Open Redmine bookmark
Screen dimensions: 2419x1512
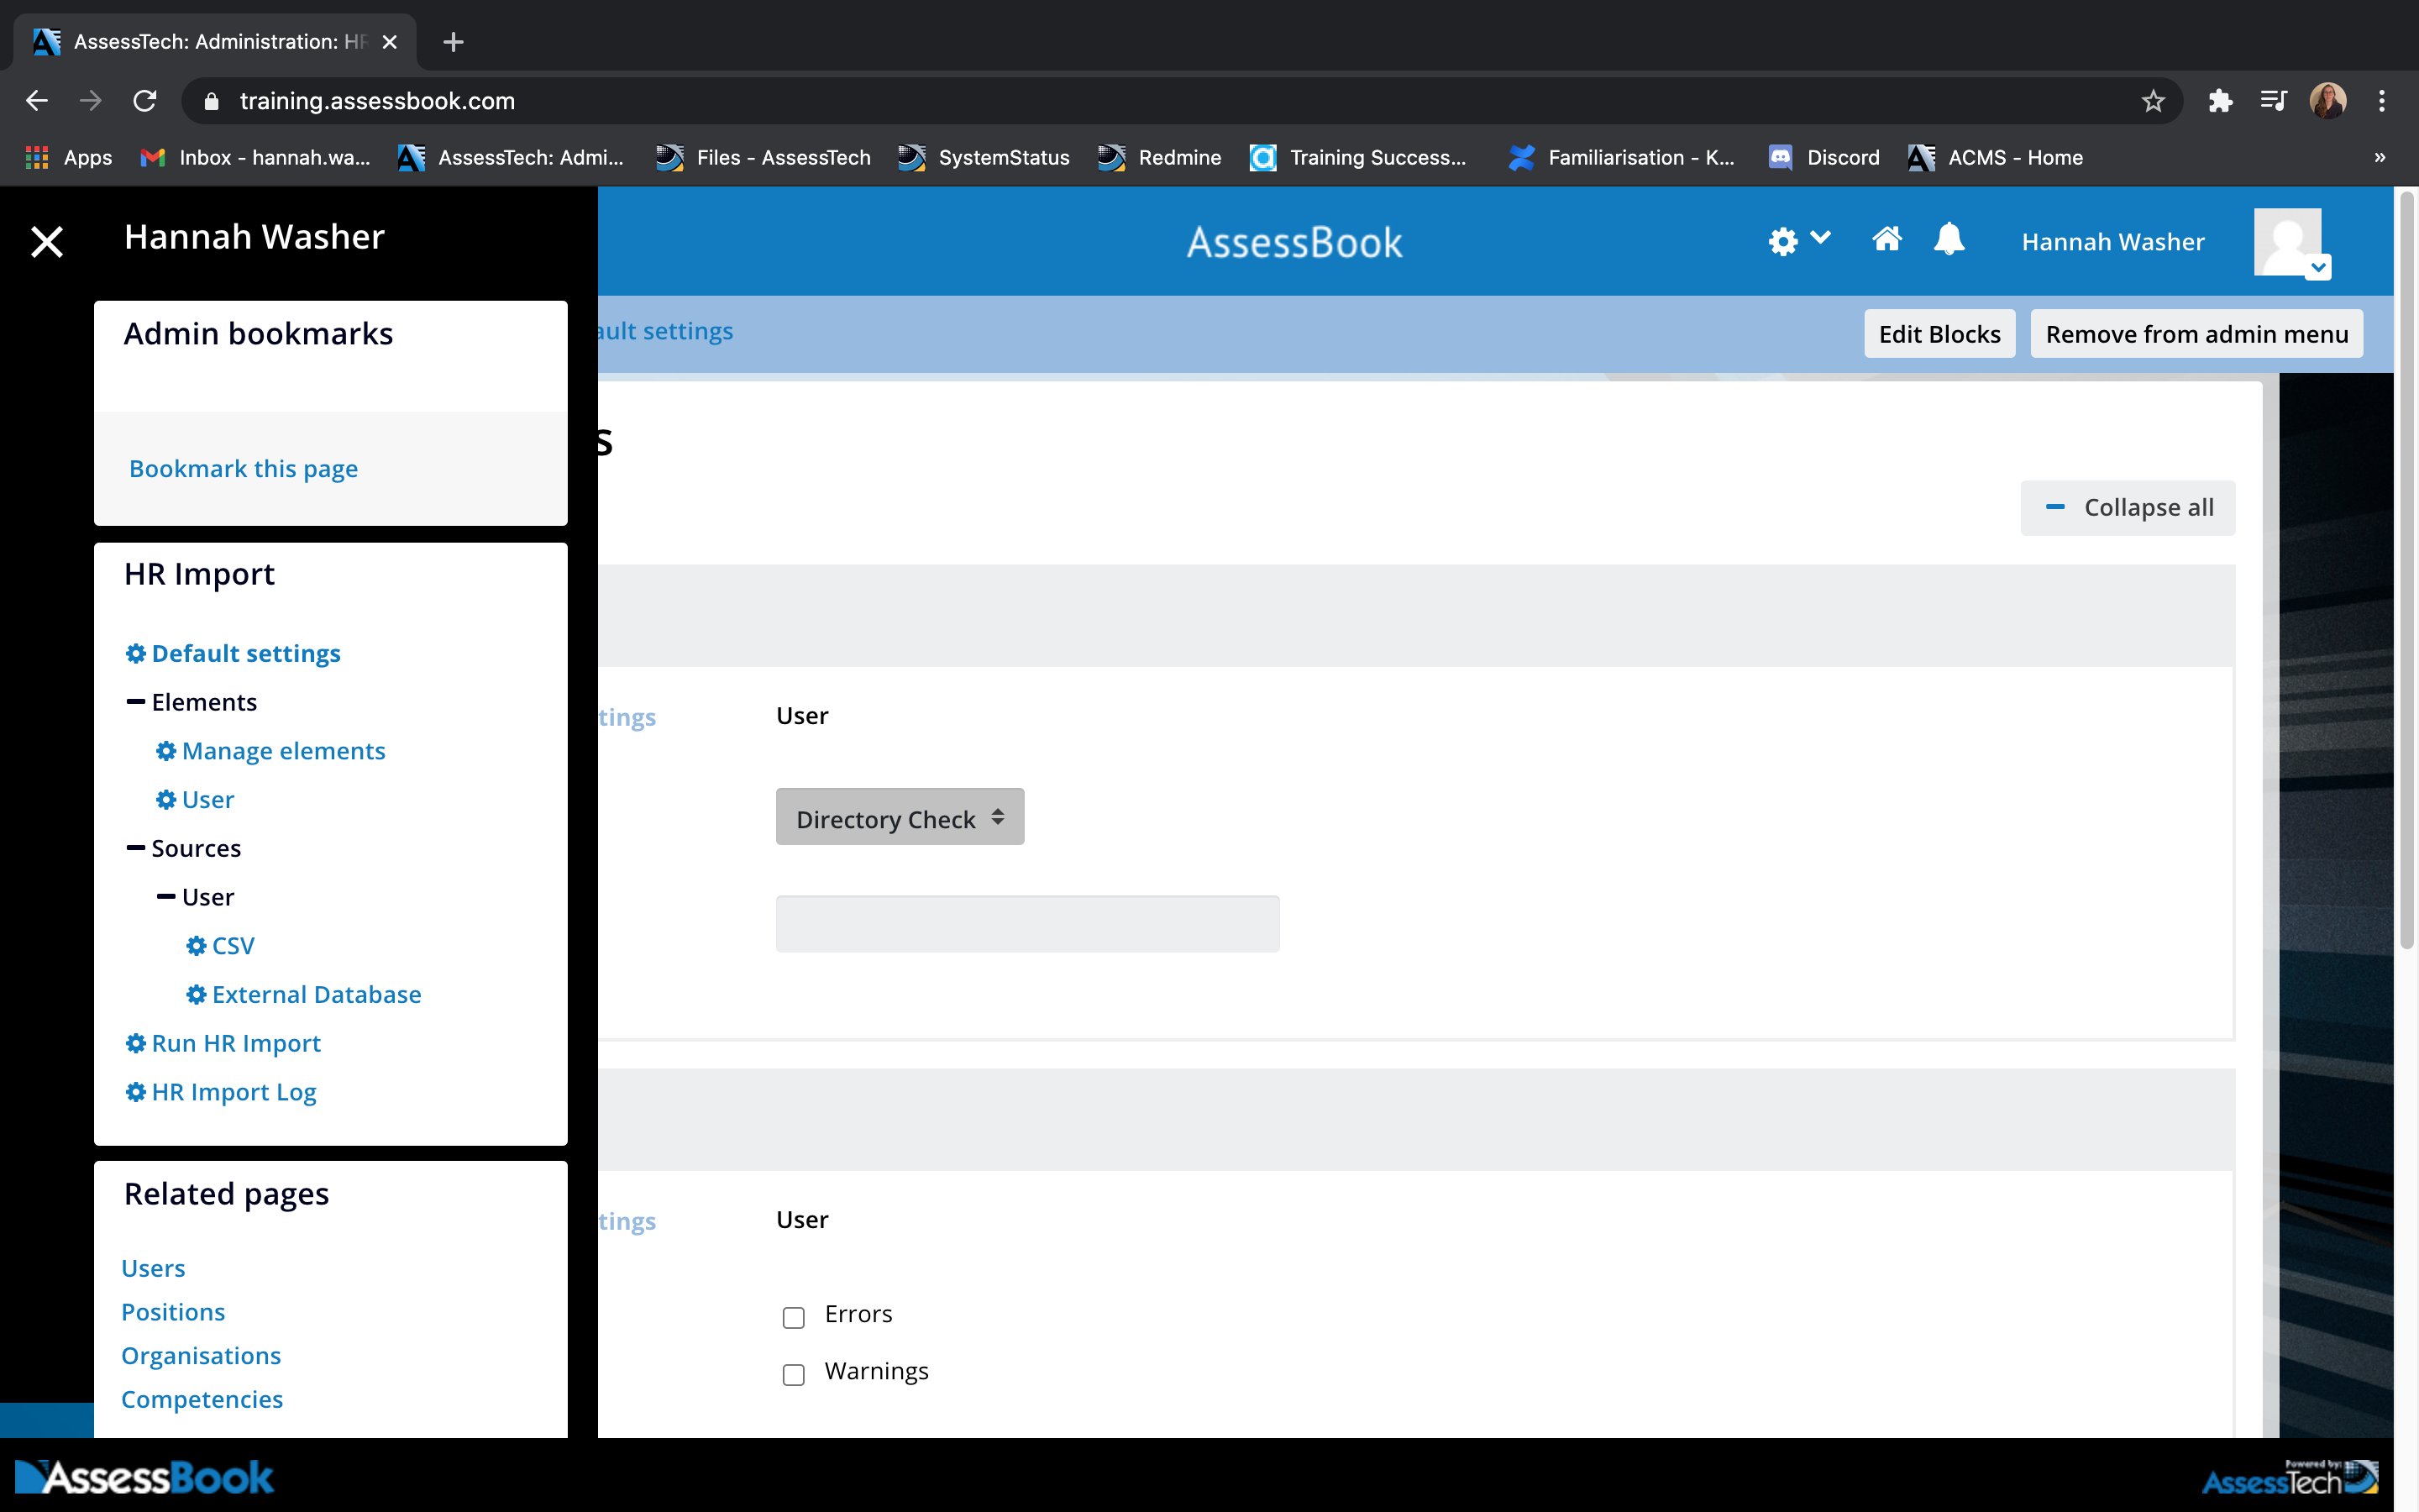(1159, 157)
